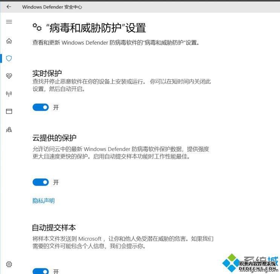This screenshot has height=274, width=280.
Task: Turn off the 云提供的保护 toggle
Action: coord(41,182)
